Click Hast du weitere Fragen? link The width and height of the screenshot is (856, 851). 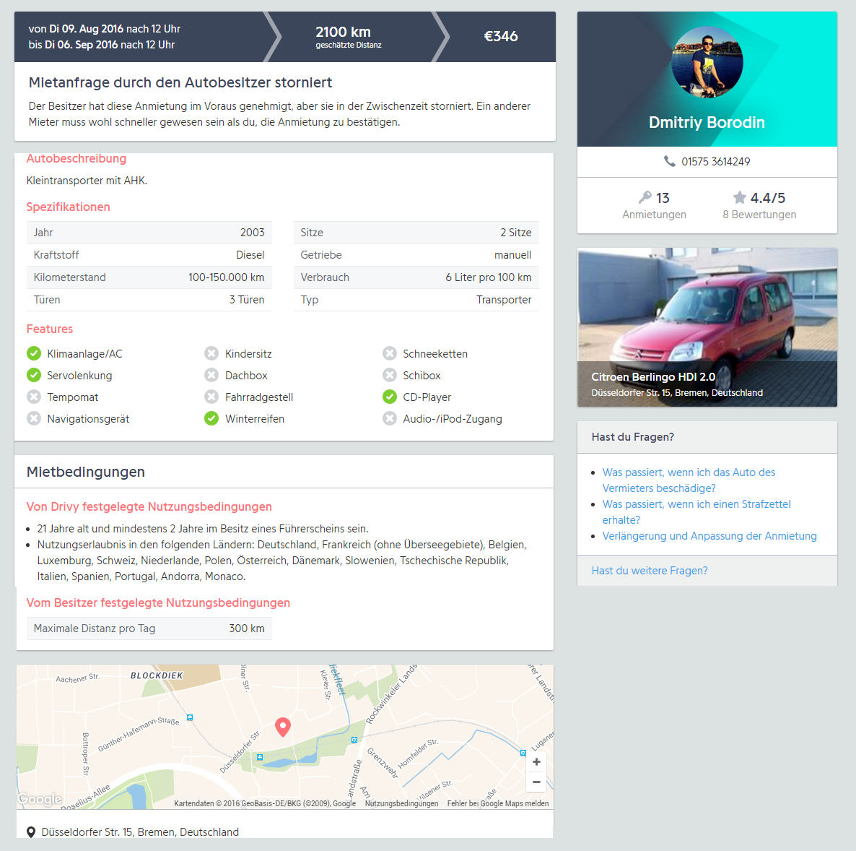click(x=649, y=571)
